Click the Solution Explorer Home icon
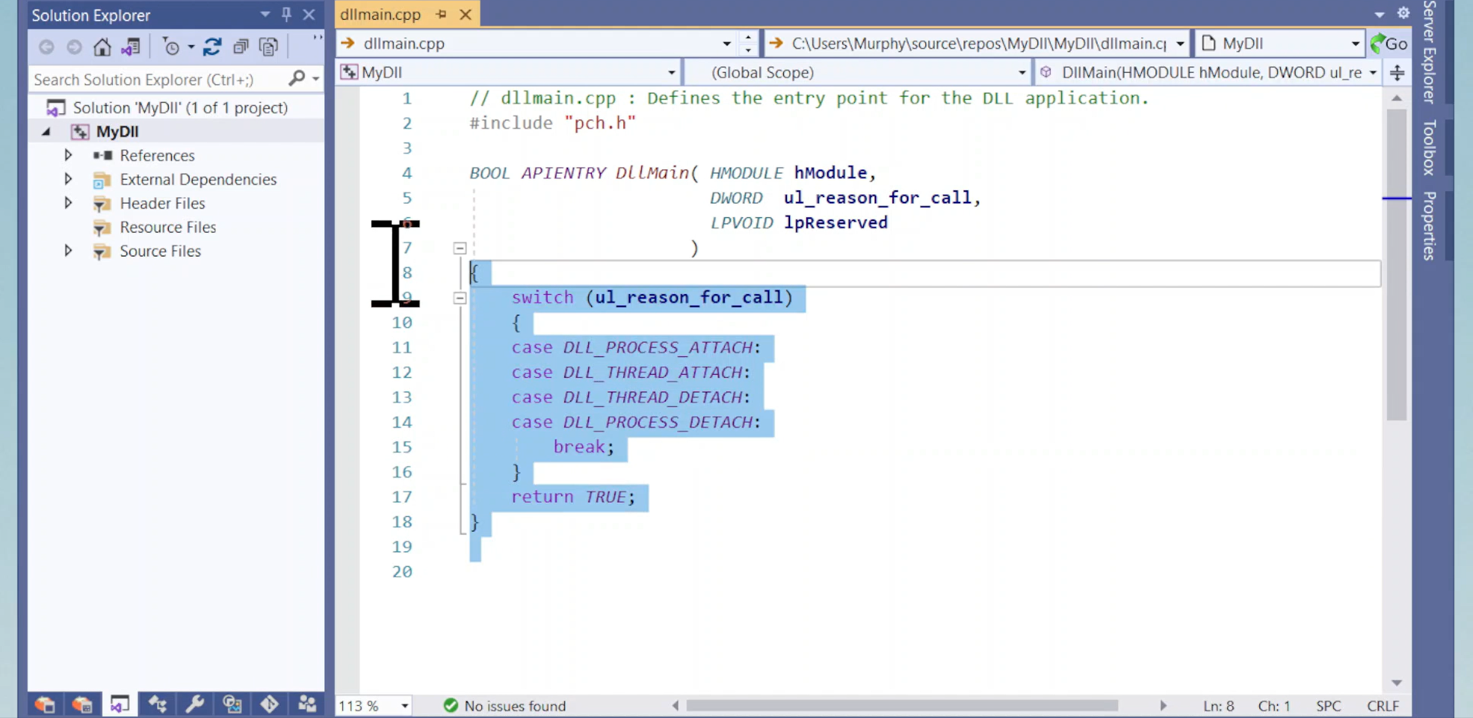 (x=102, y=46)
